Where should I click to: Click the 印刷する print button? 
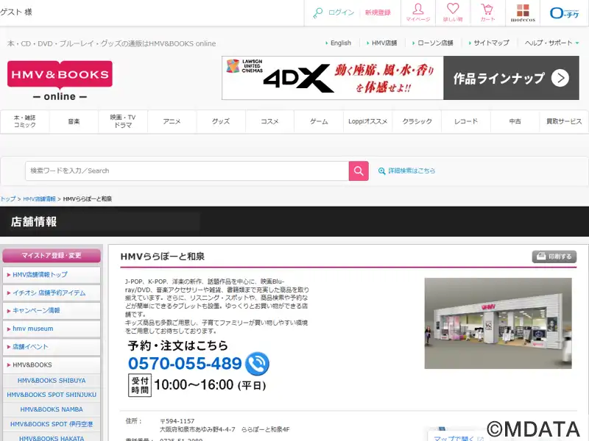[x=554, y=257]
